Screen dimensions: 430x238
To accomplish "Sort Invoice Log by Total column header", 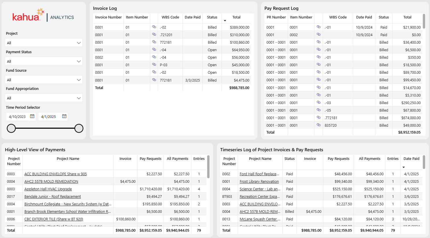I will [236, 17].
